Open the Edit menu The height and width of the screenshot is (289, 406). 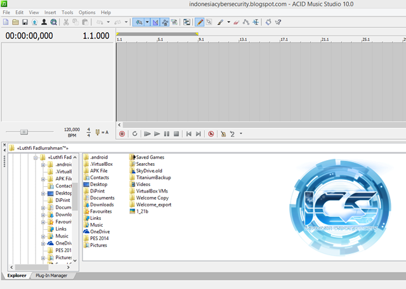tap(20, 13)
